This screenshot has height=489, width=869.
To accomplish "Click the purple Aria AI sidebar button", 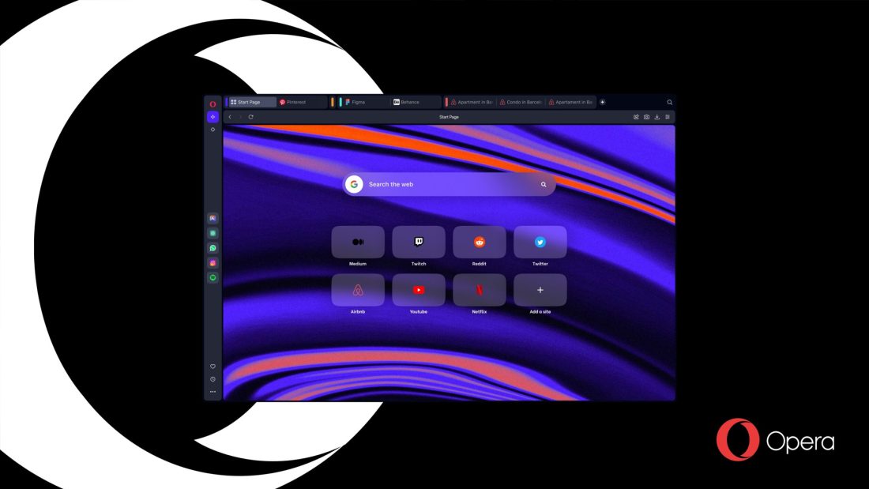I will (x=213, y=117).
